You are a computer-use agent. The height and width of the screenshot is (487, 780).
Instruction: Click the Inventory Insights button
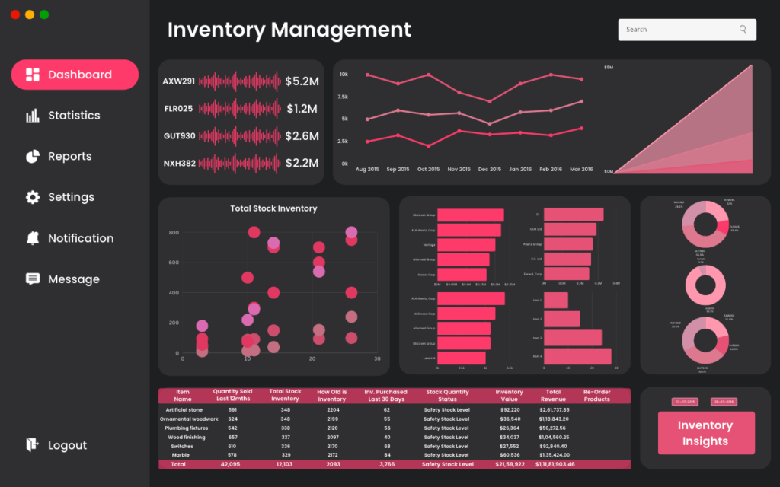tap(706, 433)
